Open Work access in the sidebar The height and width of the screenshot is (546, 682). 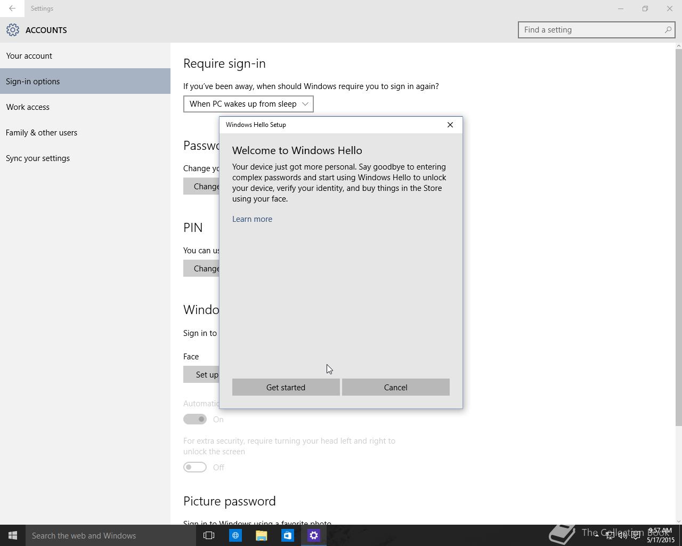[x=85, y=107]
